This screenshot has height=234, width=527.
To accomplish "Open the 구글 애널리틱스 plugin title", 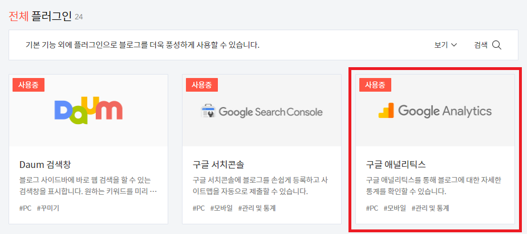I will click(396, 165).
